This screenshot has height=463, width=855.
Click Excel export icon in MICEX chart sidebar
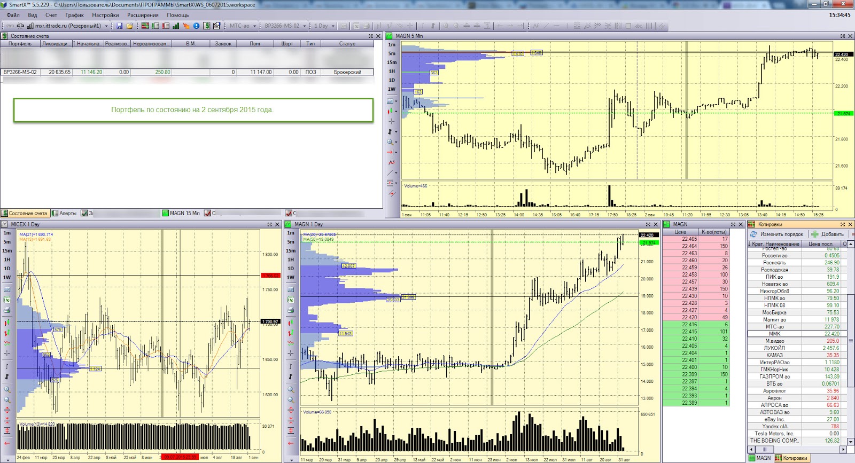(x=7, y=300)
